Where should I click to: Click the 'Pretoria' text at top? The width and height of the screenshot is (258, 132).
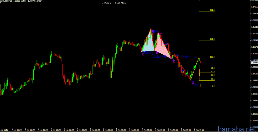(107, 3)
